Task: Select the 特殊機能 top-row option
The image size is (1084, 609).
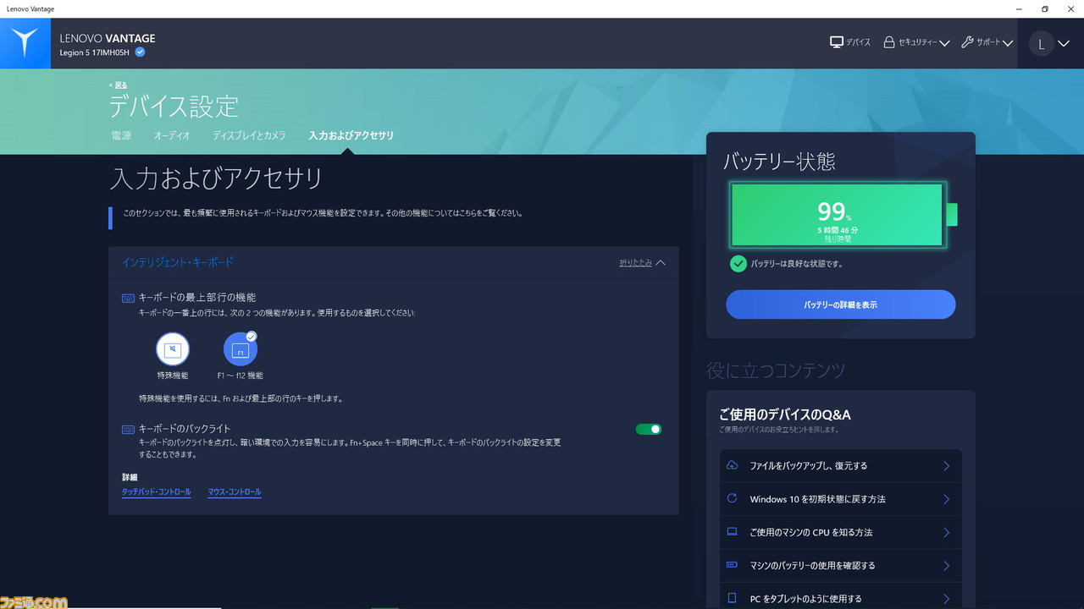Action: (173, 349)
